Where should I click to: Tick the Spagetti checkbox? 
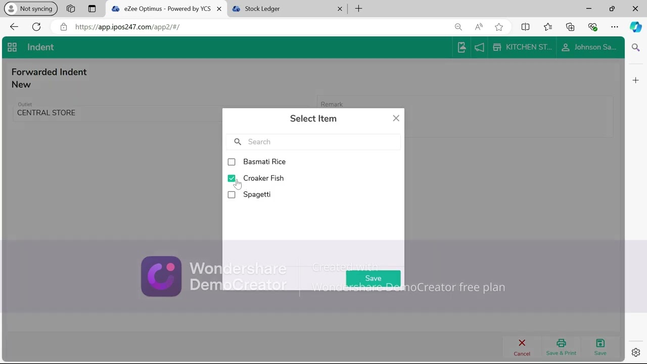232,195
